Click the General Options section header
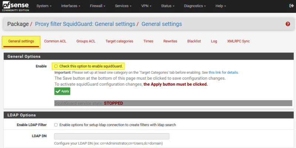 click(149, 57)
